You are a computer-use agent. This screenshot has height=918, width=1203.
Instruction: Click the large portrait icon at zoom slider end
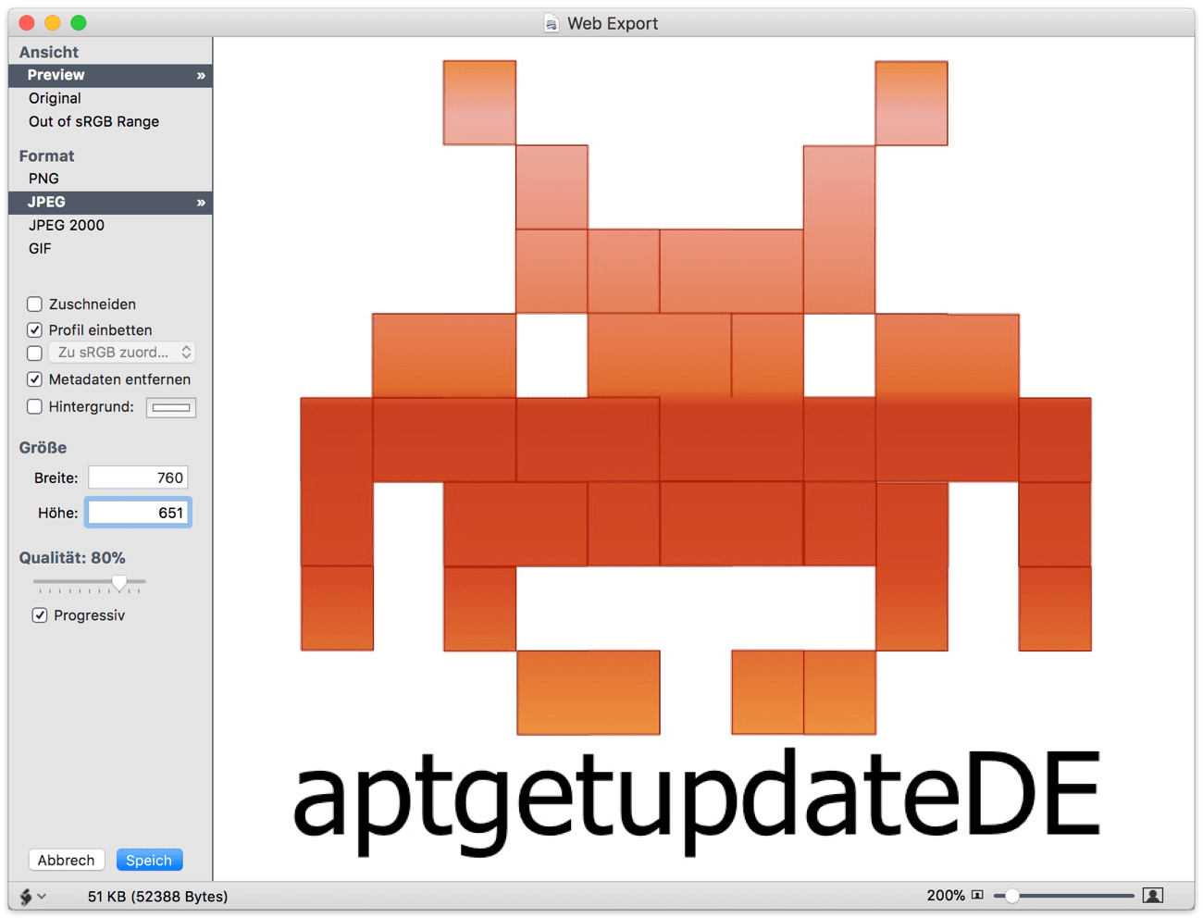click(x=1153, y=895)
